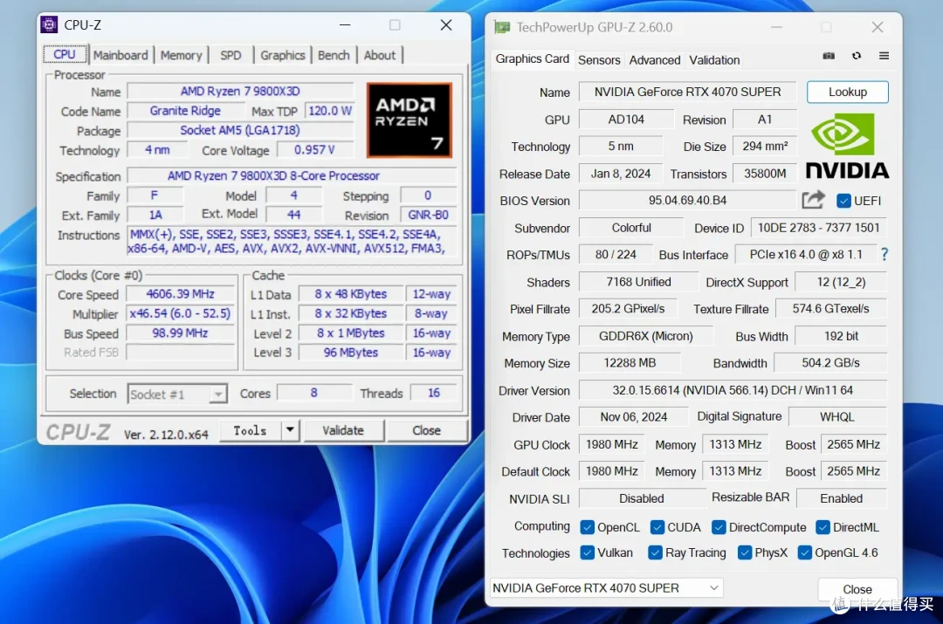Click the Bus Speed value 98.99 MHz
This screenshot has width=943, height=624.
pos(181,333)
